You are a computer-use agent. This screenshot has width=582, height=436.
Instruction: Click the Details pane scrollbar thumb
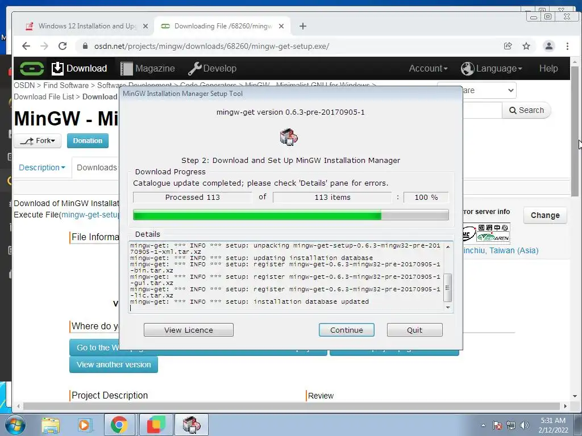coord(448,288)
